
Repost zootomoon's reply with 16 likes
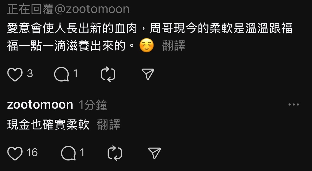(x=115, y=153)
